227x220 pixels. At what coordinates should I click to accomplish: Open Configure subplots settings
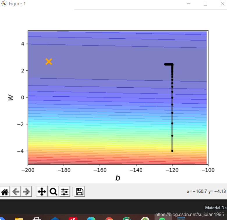point(65,192)
